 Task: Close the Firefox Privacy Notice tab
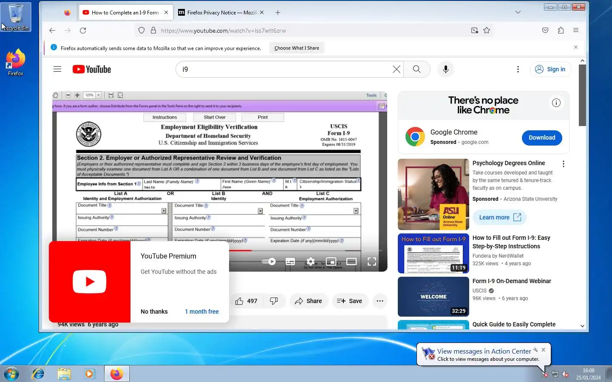click(x=262, y=12)
